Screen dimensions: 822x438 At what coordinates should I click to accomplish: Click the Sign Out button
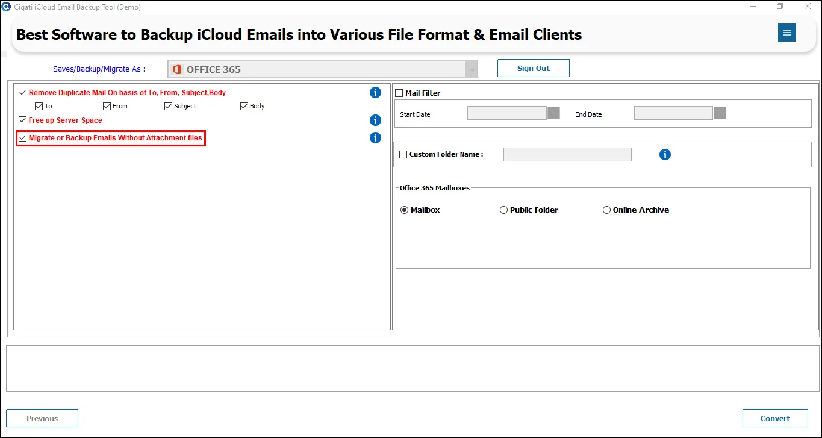(534, 68)
